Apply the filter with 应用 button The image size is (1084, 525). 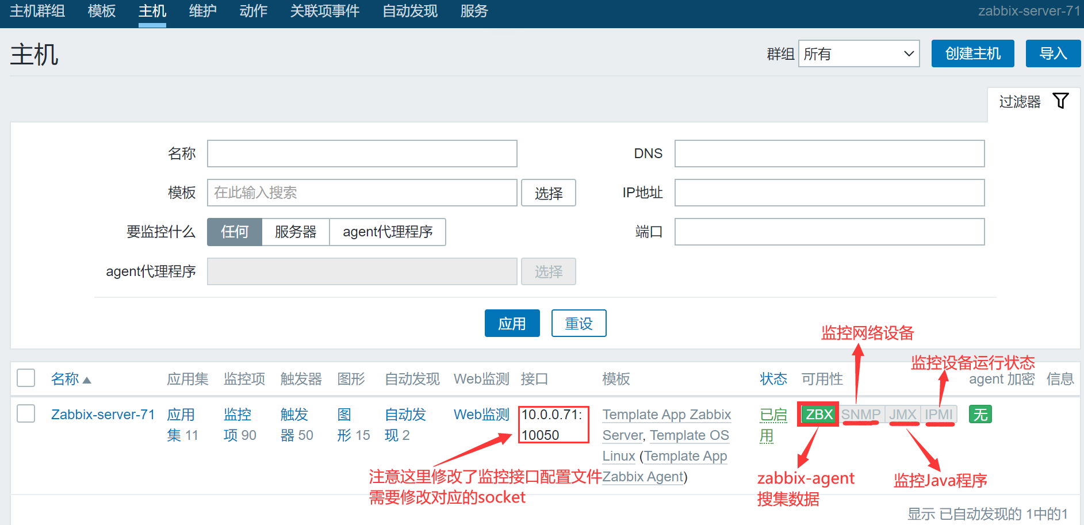(512, 323)
